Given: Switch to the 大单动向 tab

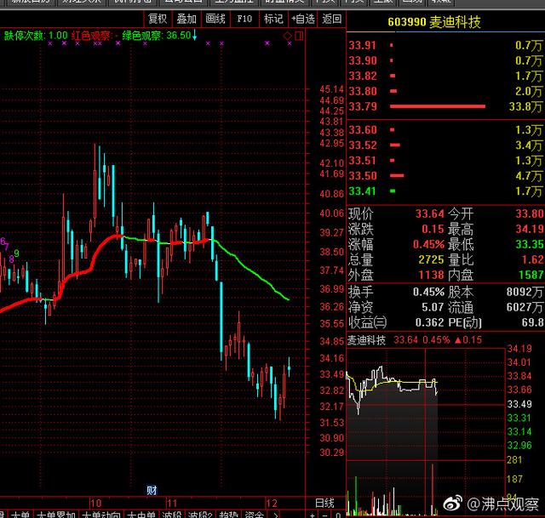Looking at the screenshot, I should click(x=101, y=513).
